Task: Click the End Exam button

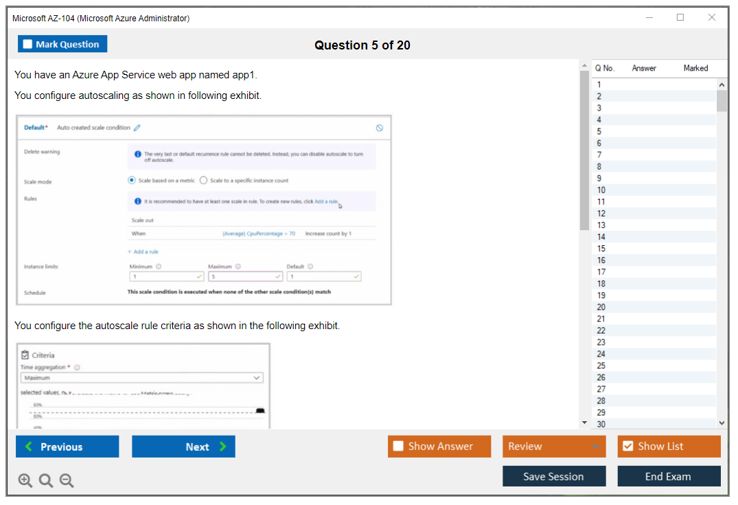Action: pyautogui.click(x=669, y=476)
